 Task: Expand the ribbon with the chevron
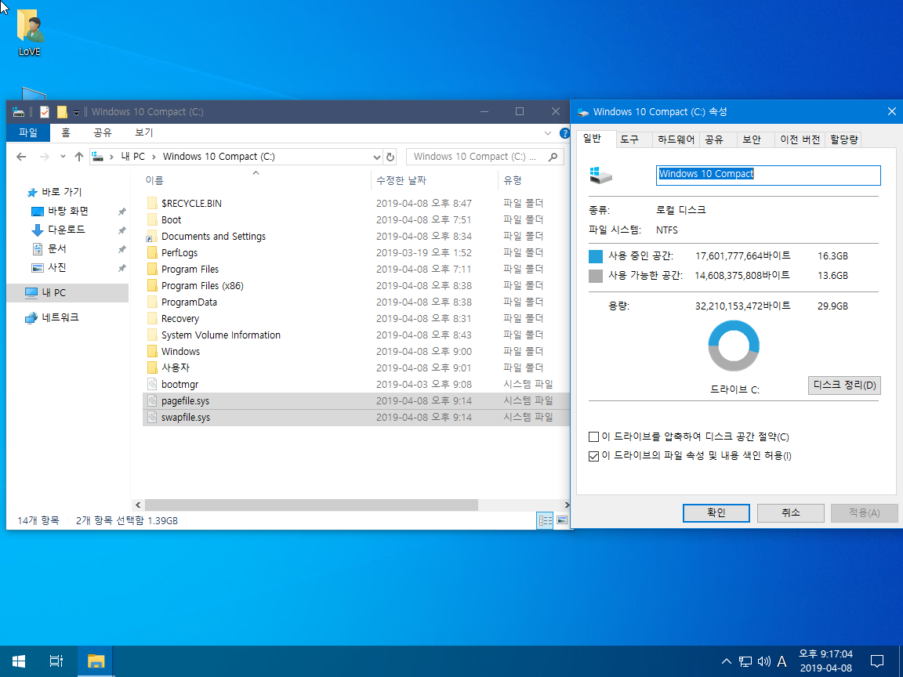tap(547, 133)
